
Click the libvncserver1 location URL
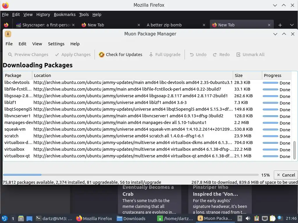tap(128, 116)
